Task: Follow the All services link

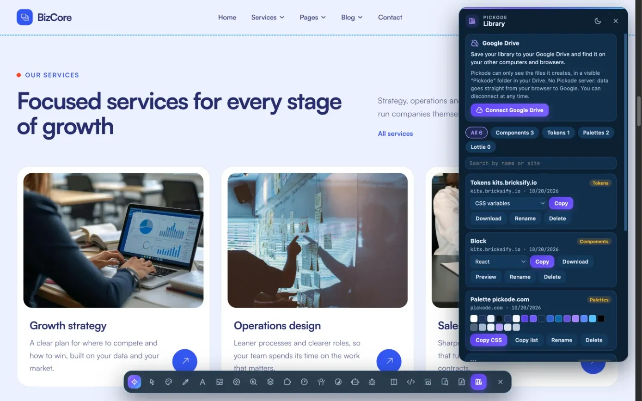Action: [x=395, y=134]
